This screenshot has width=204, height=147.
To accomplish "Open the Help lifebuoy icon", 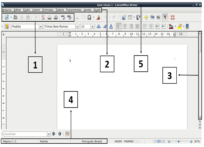I will pyautogui.click(x=172, y=17).
